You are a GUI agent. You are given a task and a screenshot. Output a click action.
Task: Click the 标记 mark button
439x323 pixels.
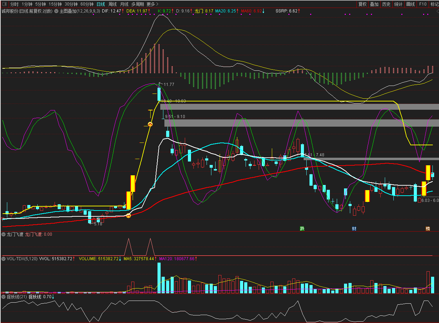point(434,4)
